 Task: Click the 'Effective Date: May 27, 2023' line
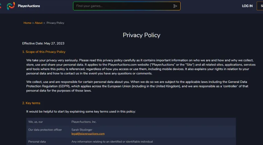pos(43,43)
